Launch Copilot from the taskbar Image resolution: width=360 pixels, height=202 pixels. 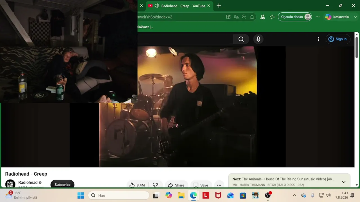(168, 195)
